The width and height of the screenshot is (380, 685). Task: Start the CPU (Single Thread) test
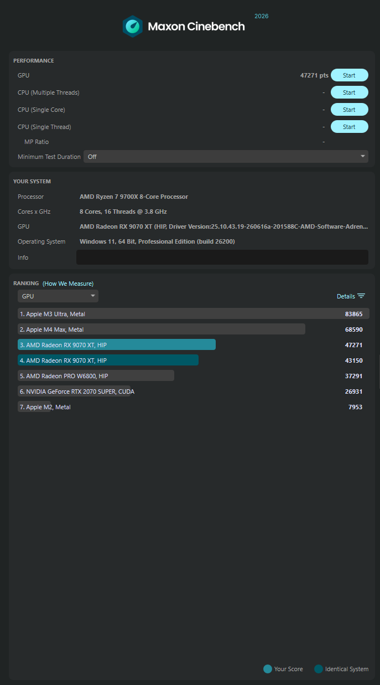tap(349, 127)
